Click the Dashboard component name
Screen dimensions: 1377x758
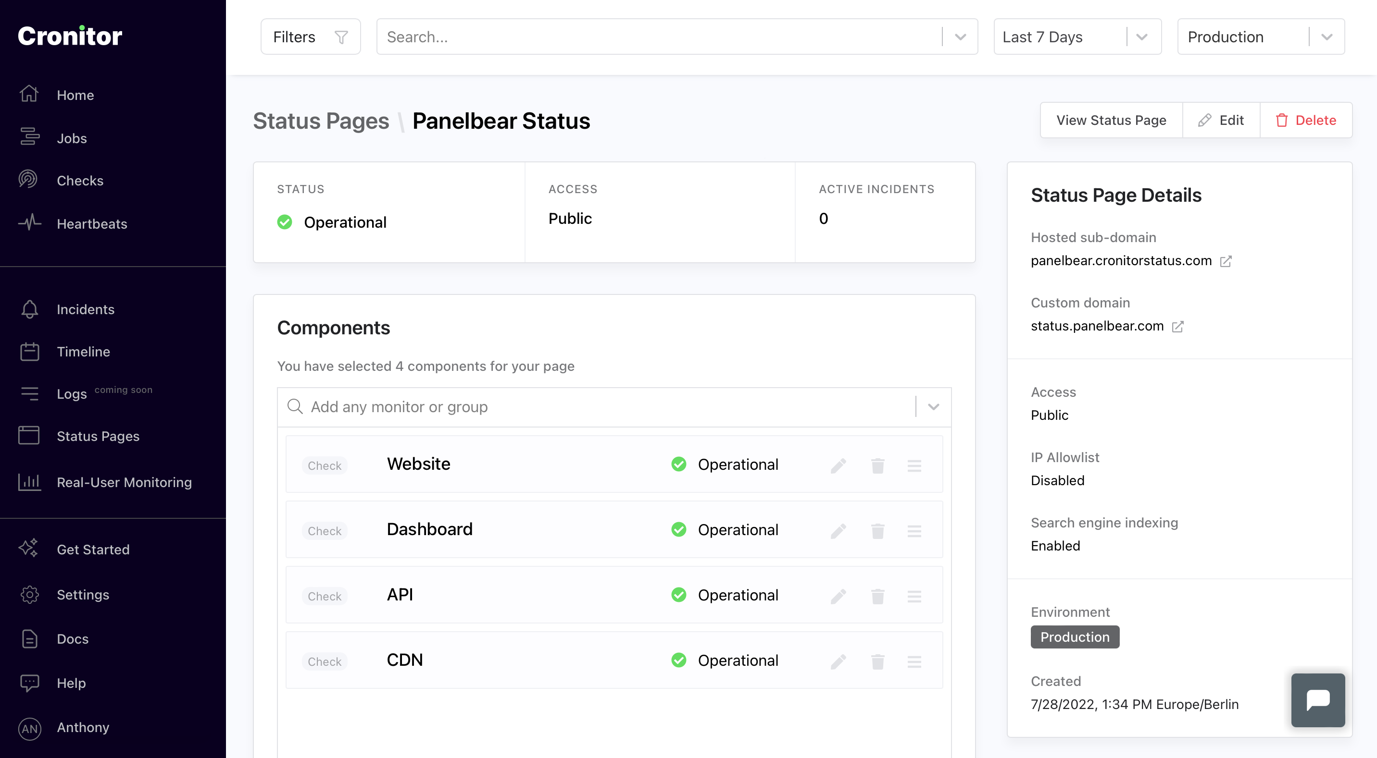[429, 529]
